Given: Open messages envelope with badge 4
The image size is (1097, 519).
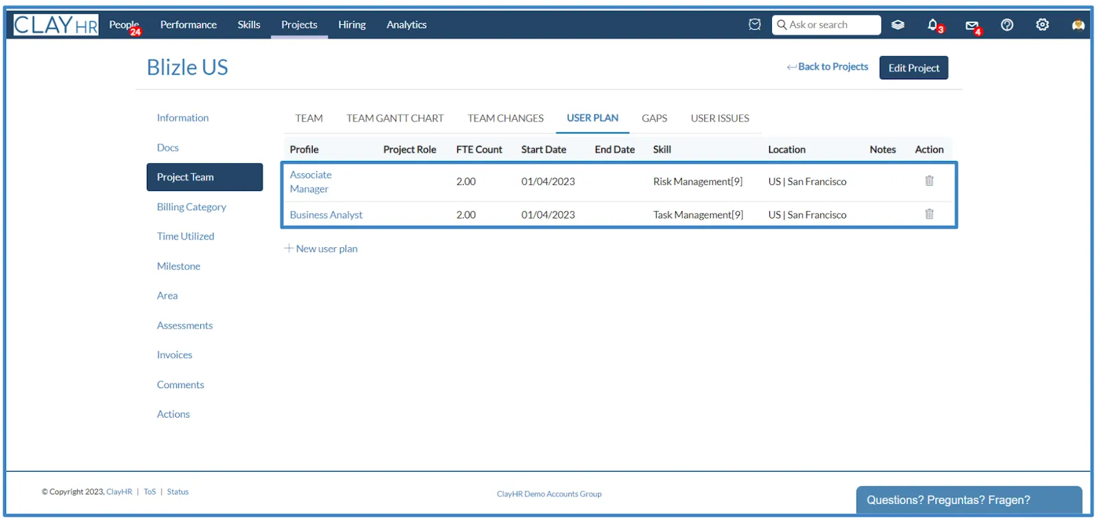Looking at the screenshot, I should tap(974, 27).
